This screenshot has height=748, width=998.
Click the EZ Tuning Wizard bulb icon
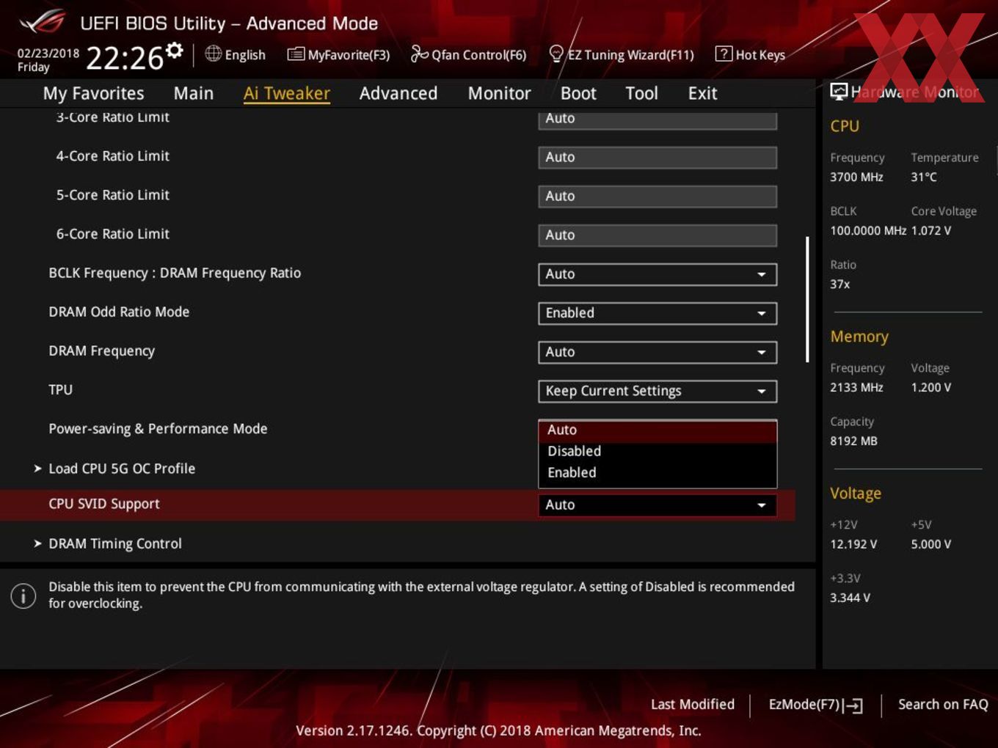coord(556,54)
